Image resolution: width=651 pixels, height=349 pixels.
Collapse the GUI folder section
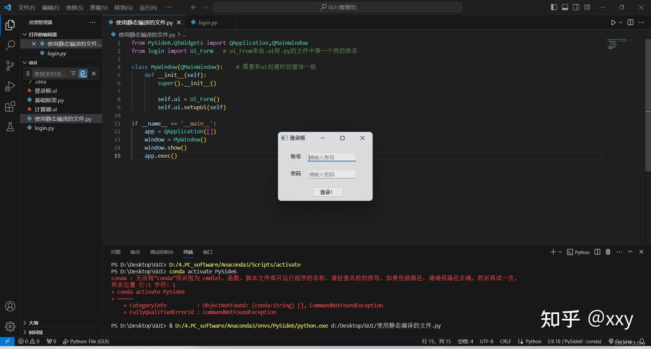pos(25,62)
